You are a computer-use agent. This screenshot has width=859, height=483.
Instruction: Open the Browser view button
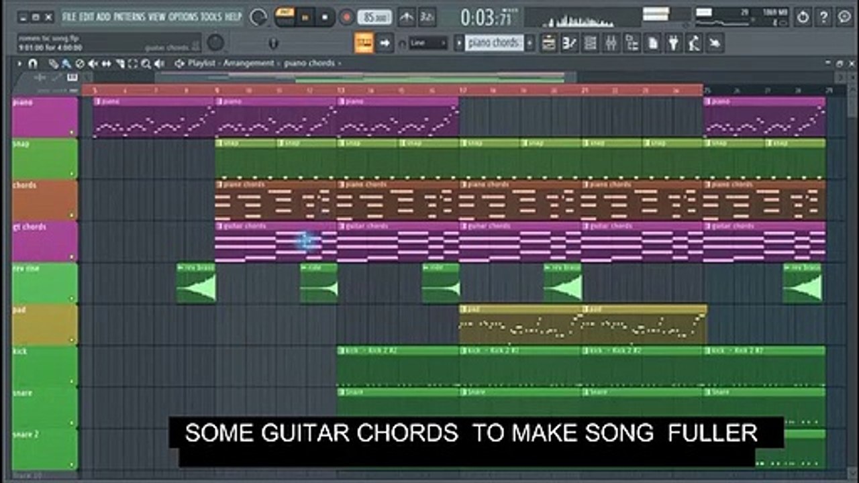[632, 43]
